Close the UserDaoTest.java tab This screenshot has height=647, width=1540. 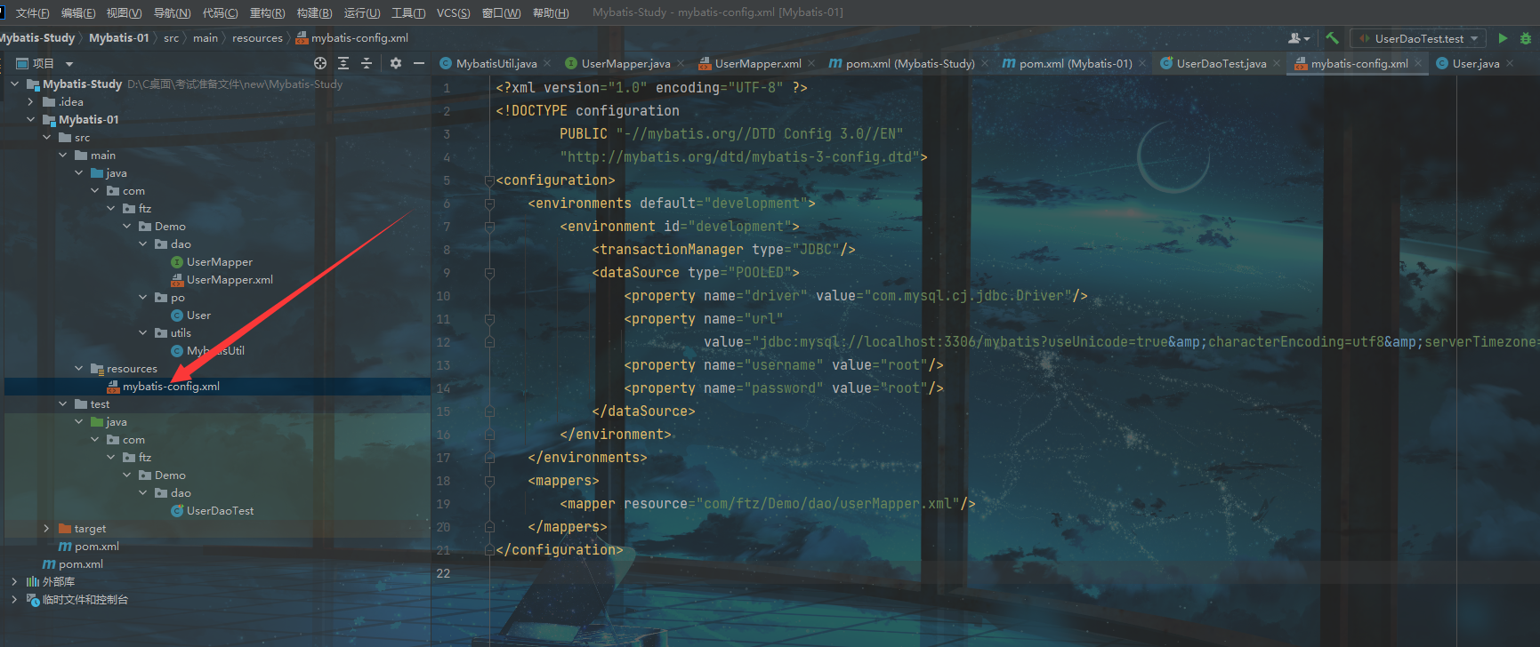point(1277,63)
